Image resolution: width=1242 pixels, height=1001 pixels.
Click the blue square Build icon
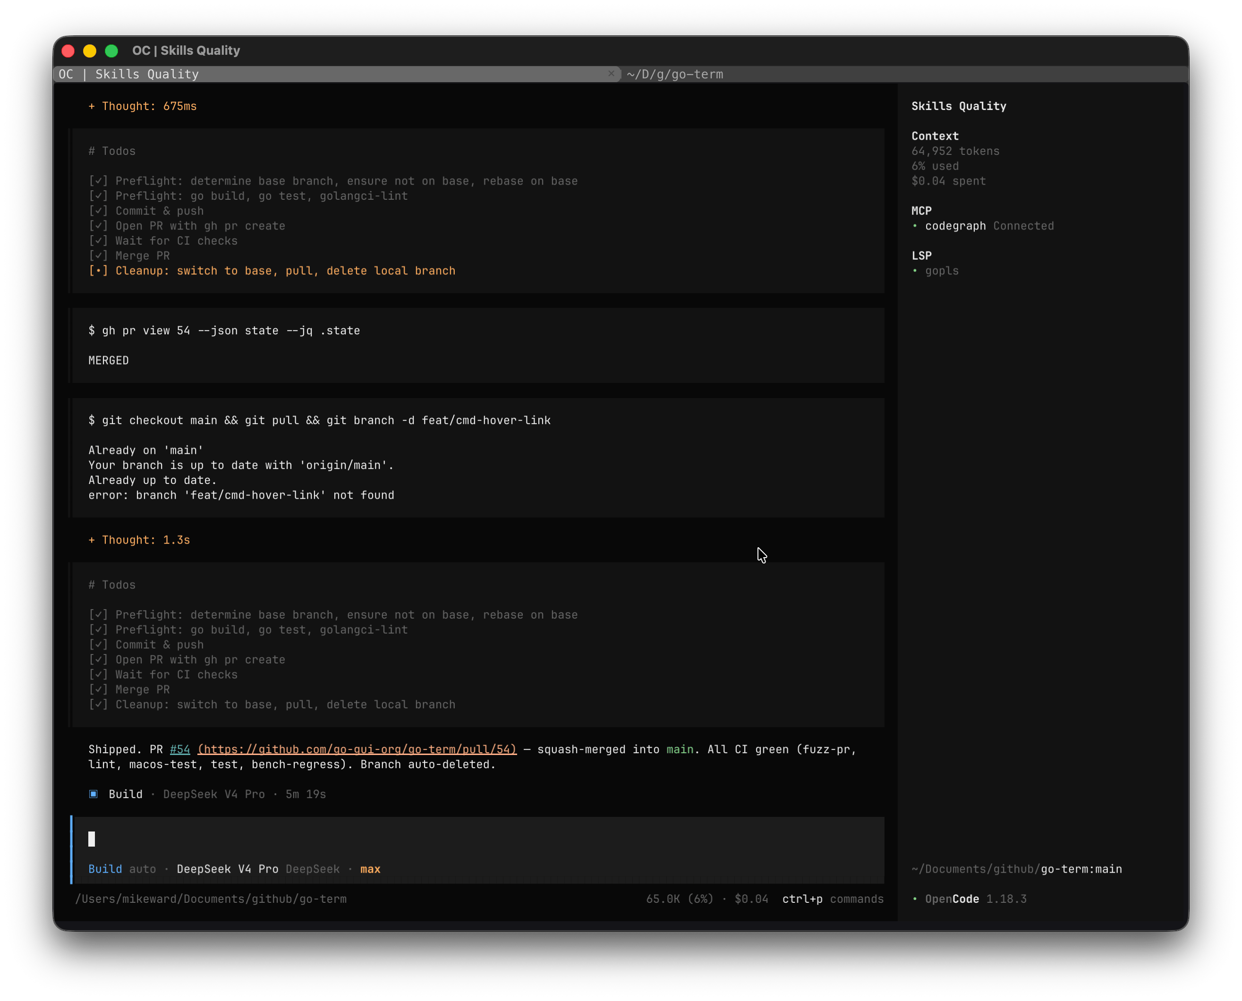tap(94, 794)
